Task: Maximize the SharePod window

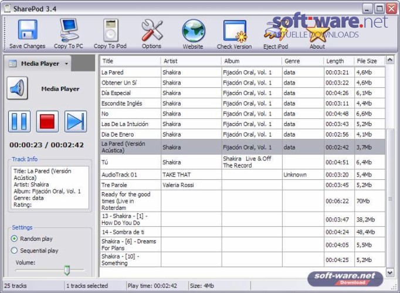Action: [379, 9]
